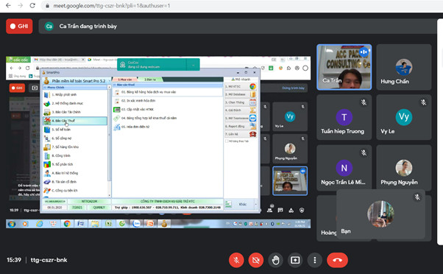
Task: Select Ca Trần's video tile
Action: coord(344,67)
